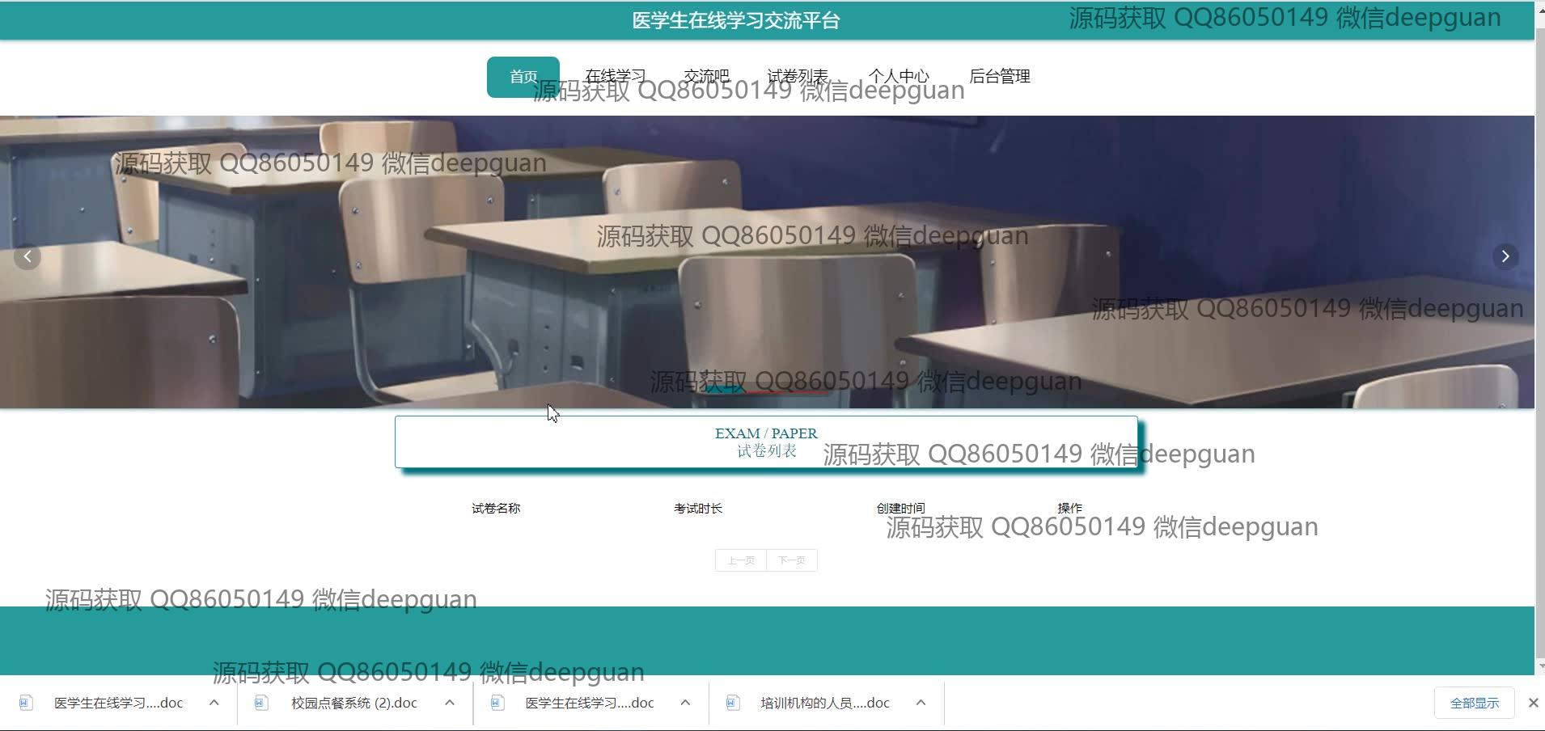Expand chevron beside leftmost 医学生在线学习 download
The height and width of the screenshot is (731, 1545).
point(214,703)
